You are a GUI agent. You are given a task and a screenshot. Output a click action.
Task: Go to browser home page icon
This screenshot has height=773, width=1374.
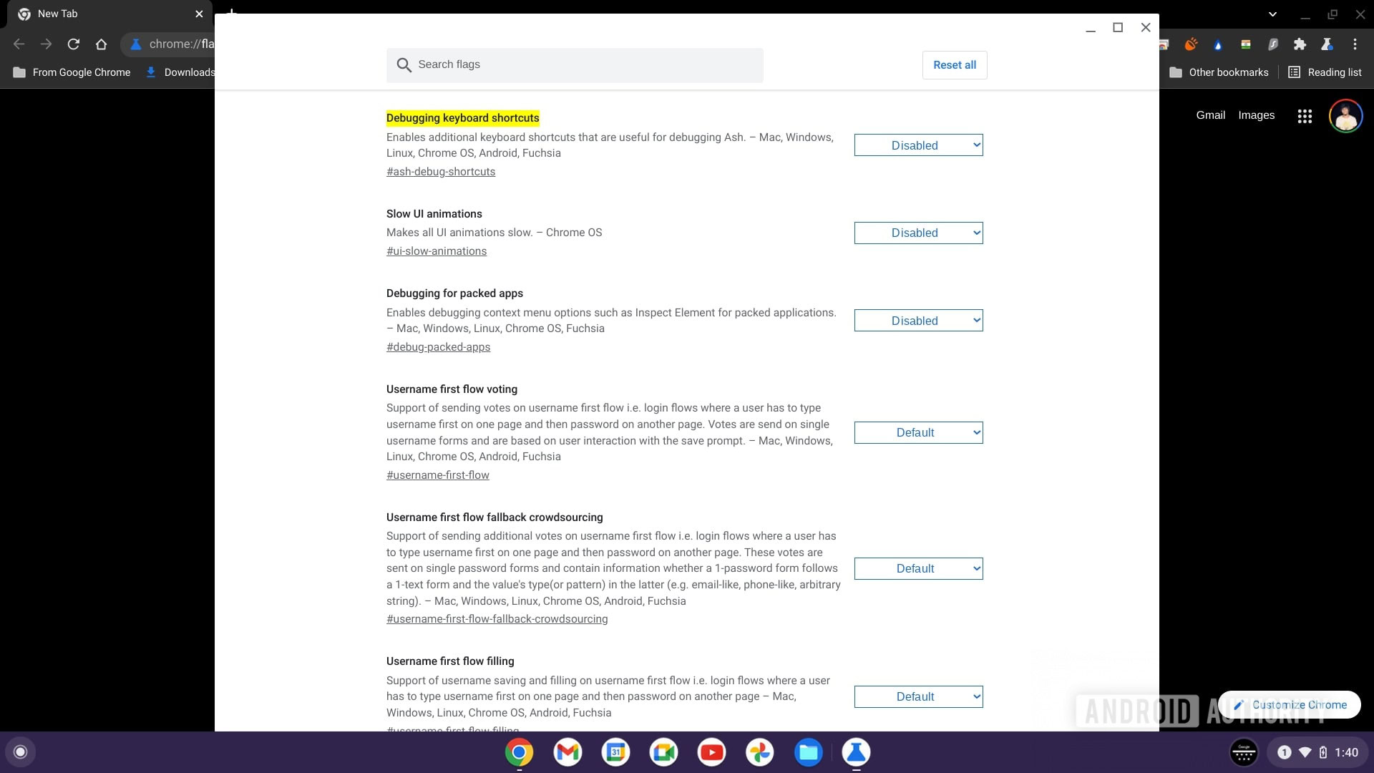point(101,44)
